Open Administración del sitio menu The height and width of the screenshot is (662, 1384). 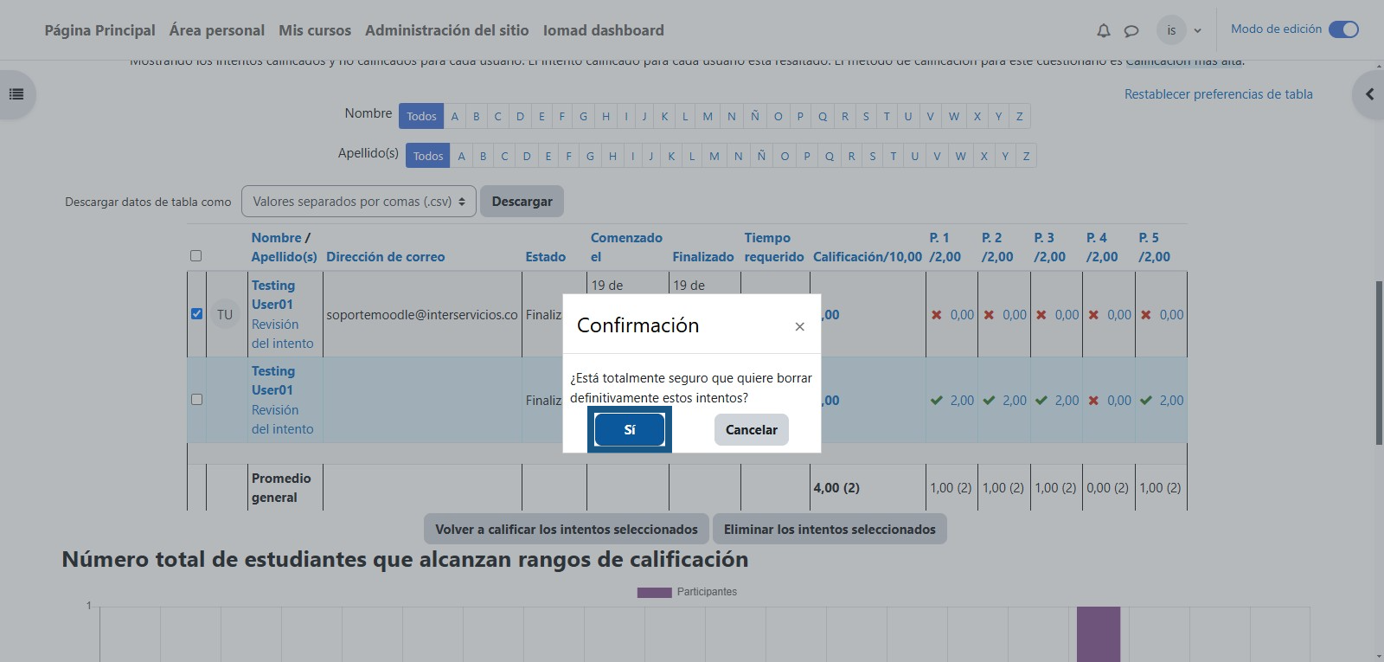[x=446, y=30]
